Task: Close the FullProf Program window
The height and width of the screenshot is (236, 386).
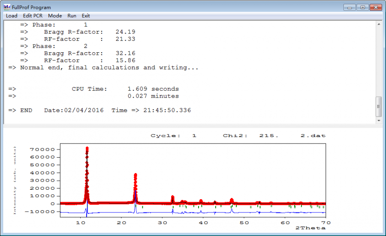Action: pos(376,7)
